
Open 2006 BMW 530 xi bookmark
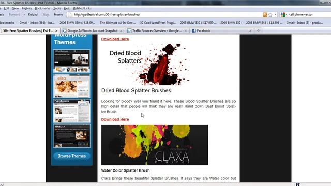click(x=77, y=23)
